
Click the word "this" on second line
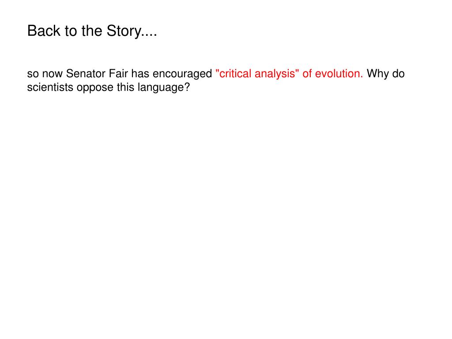(125, 87)
